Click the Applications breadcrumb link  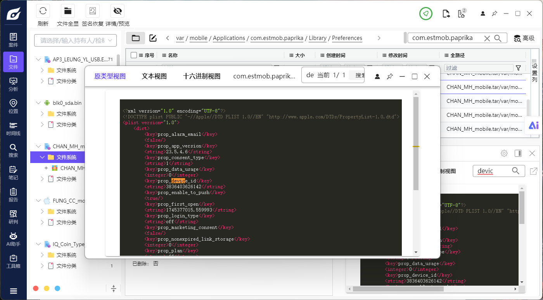coord(229,38)
